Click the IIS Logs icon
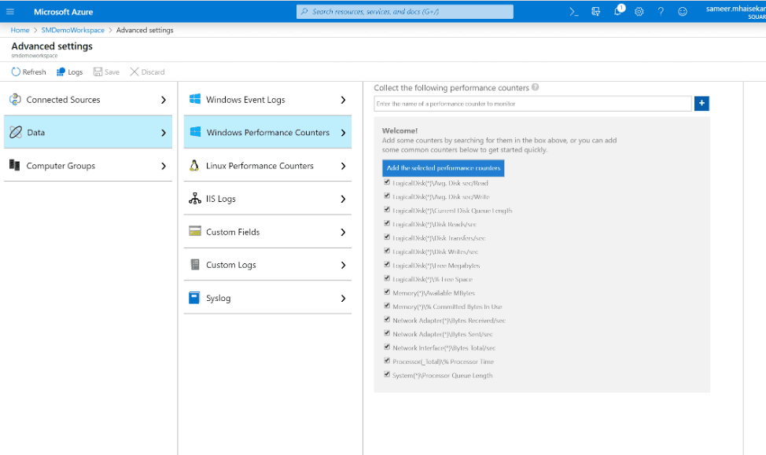 tap(195, 199)
